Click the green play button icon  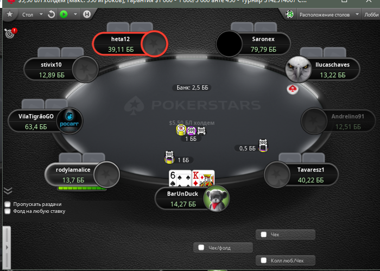[64, 14]
